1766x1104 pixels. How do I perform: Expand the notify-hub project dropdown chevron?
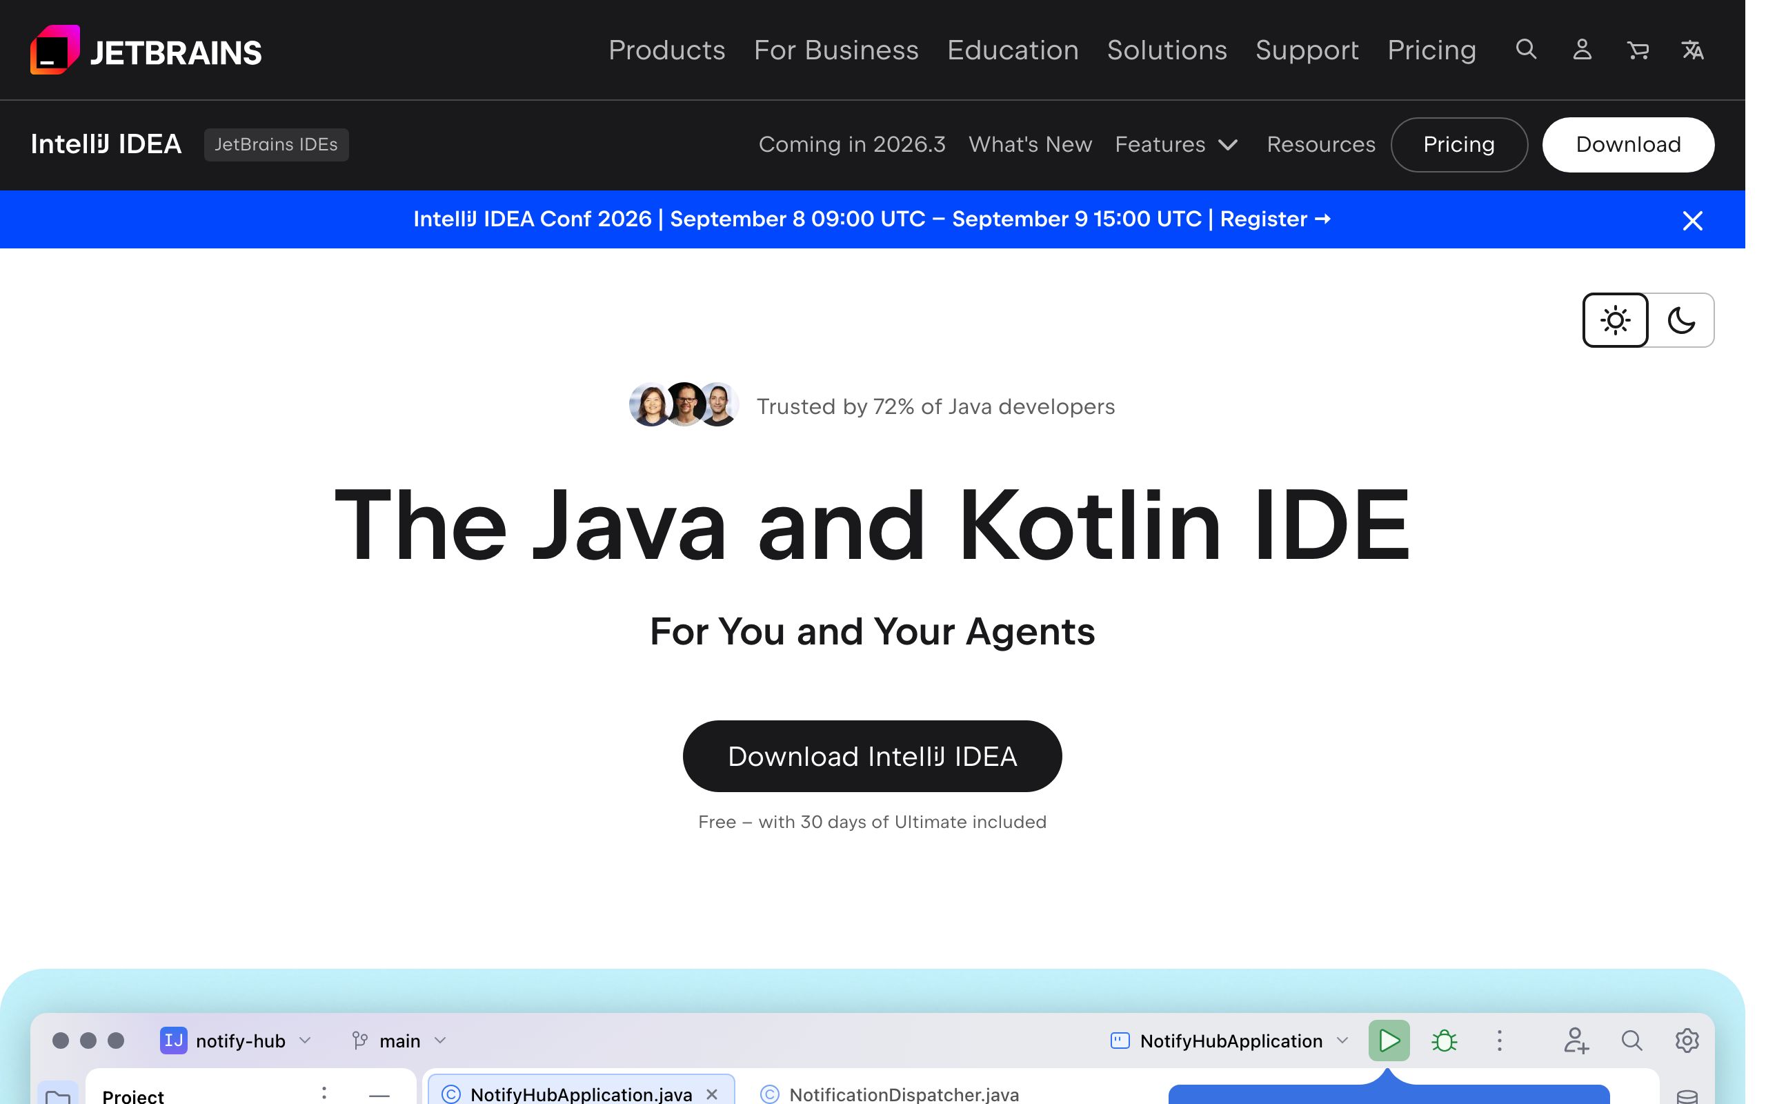click(305, 1041)
